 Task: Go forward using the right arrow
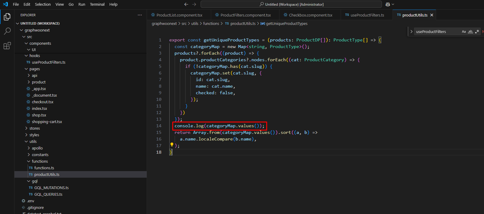[x=194, y=4]
